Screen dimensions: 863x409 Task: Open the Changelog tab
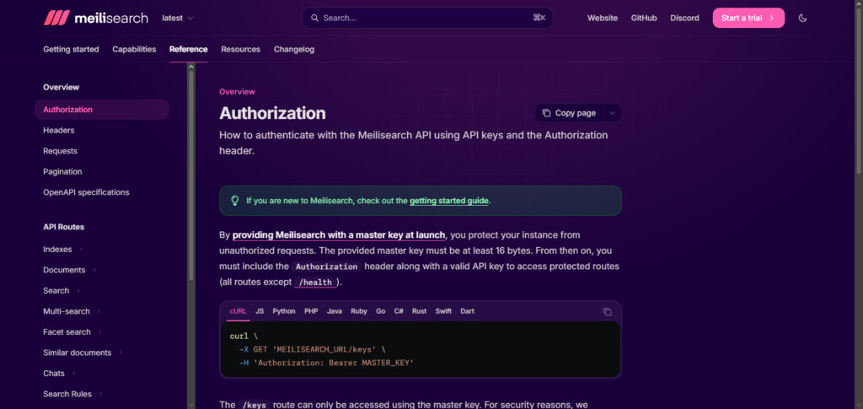point(294,49)
